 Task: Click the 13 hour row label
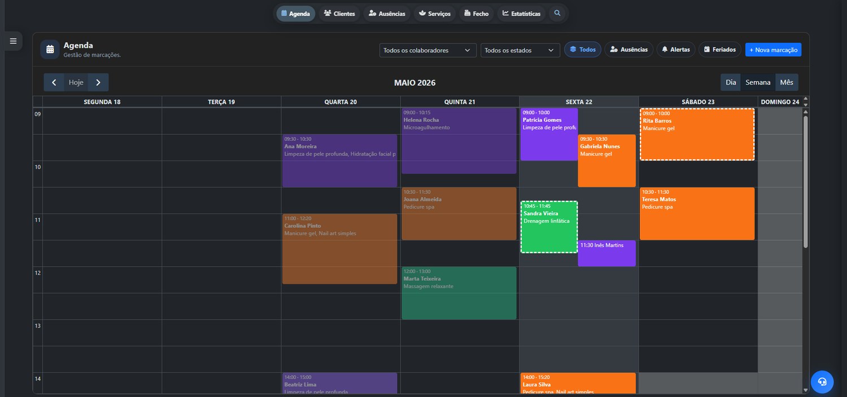(38, 326)
